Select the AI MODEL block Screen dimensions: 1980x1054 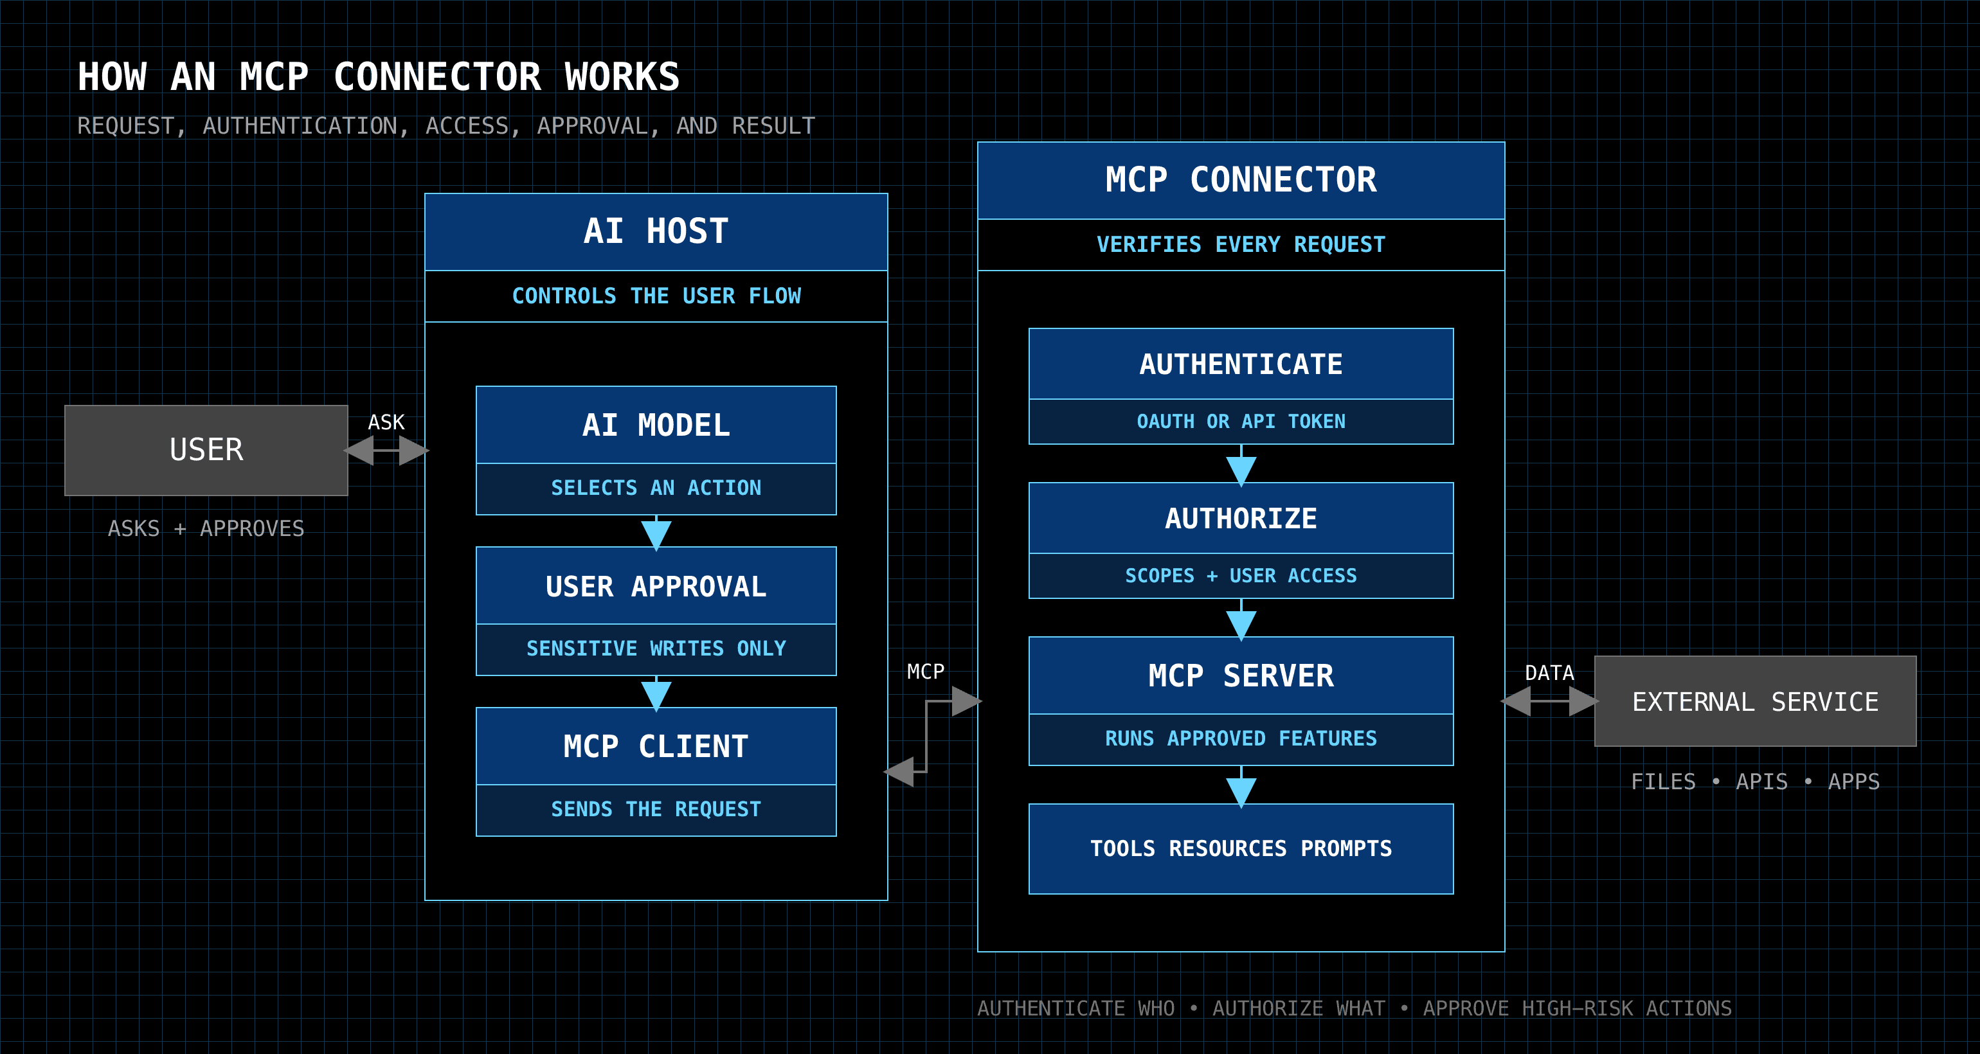656,450
